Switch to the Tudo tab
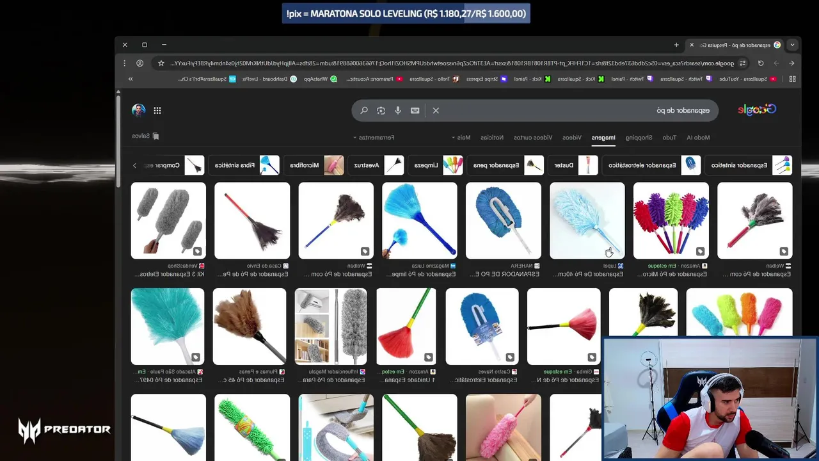Viewport: 819px width, 461px height. click(x=669, y=137)
